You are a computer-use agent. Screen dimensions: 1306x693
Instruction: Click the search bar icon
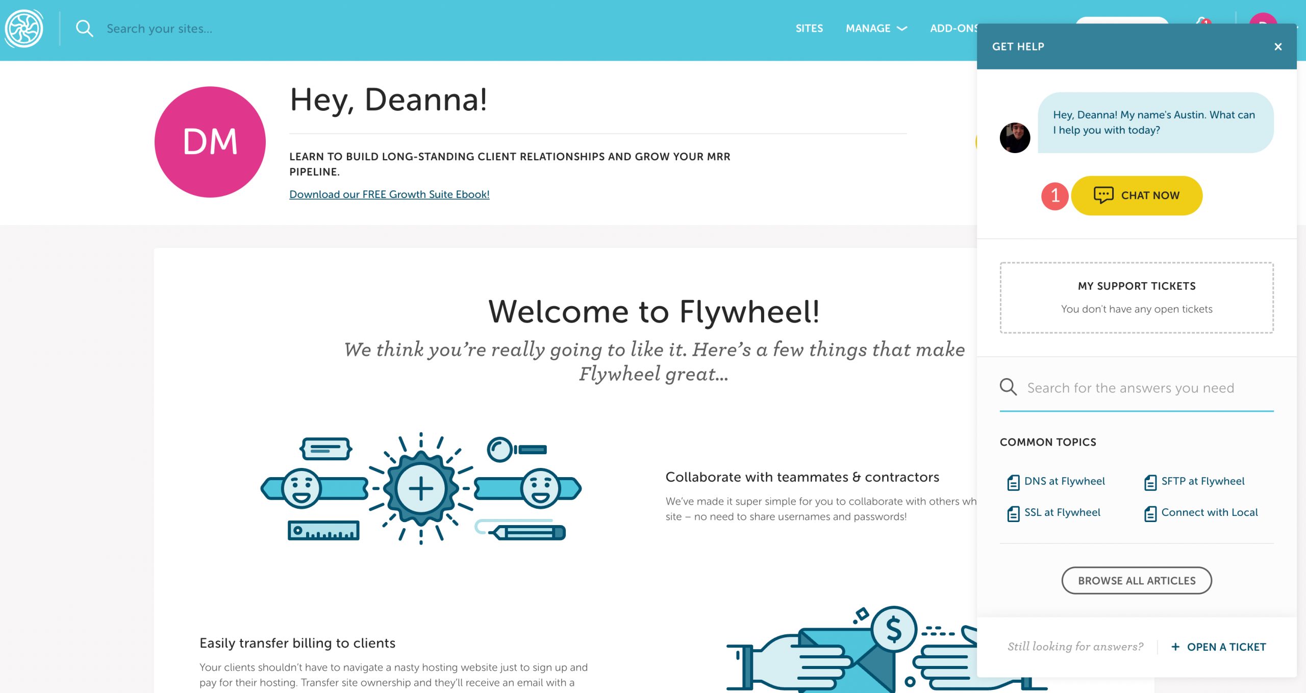(x=85, y=30)
